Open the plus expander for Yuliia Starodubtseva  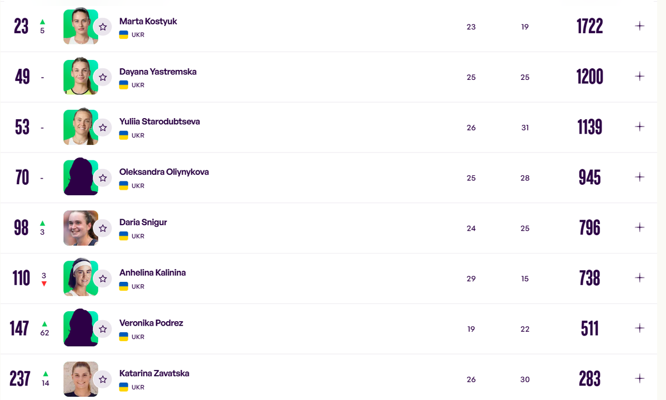click(639, 126)
